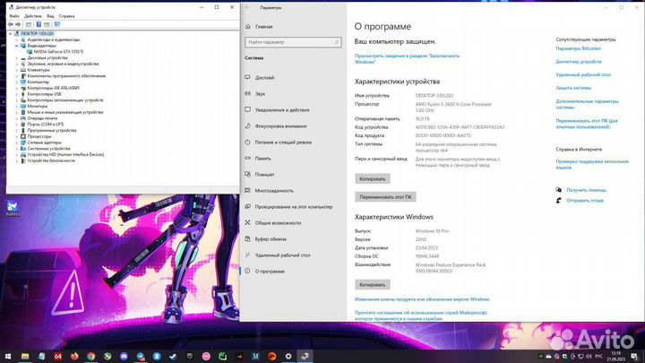Screen dimensions: 645x363
Task: Click Получить помощь link
Action: pyautogui.click(x=586, y=190)
